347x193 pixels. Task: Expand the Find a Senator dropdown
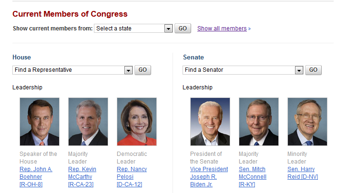299,70
